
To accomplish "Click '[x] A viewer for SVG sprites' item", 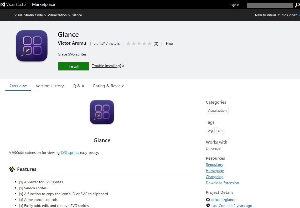I will [41, 182].
